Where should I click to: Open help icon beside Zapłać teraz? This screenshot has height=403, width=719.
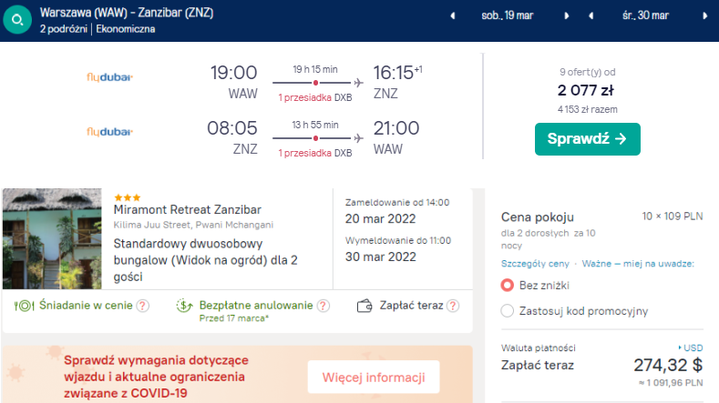[x=453, y=306]
